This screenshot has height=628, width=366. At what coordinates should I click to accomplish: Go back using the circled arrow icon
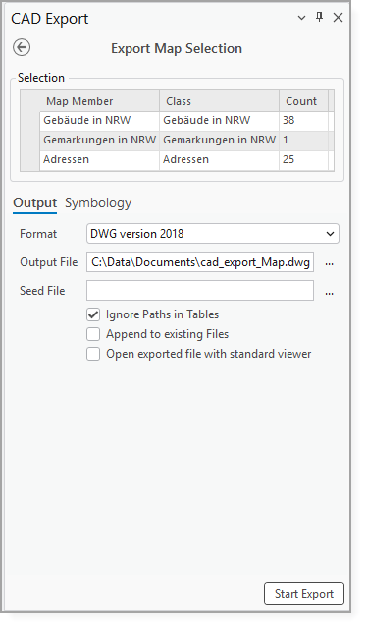[x=22, y=47]
